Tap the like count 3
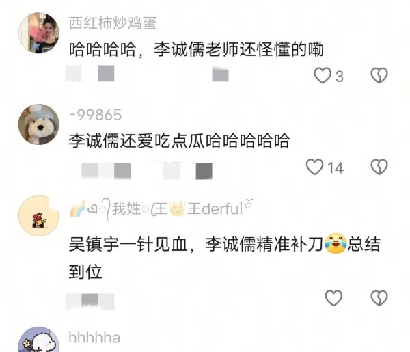Viewport: 410px width, 352px height. [x=340, y=77]
